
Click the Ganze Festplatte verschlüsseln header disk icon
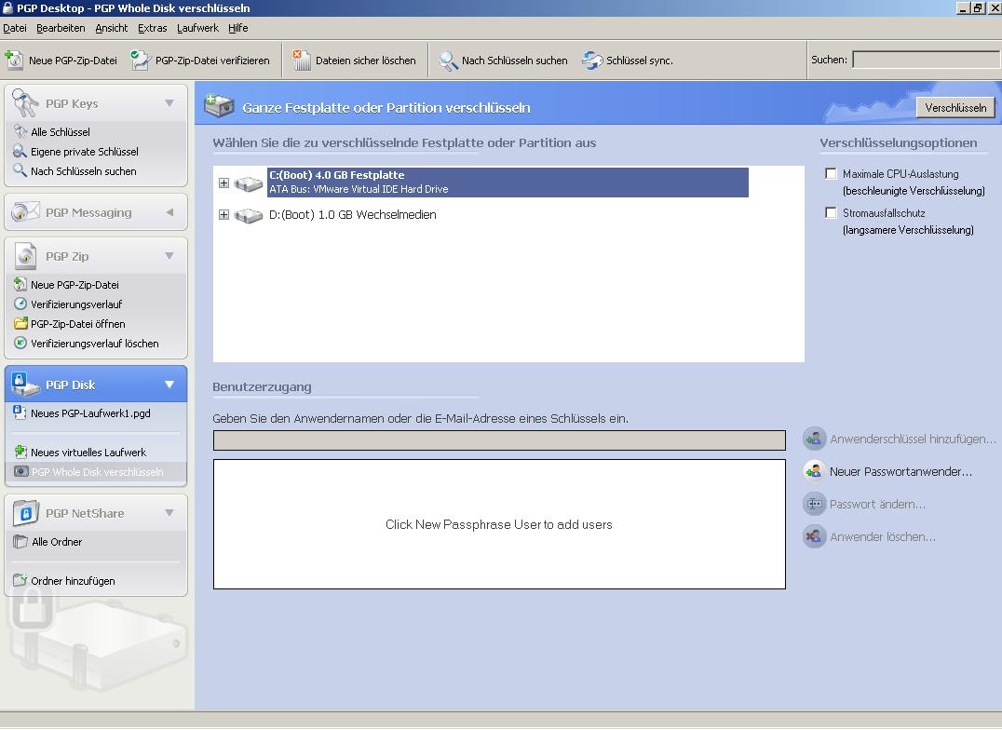(219, 105)
